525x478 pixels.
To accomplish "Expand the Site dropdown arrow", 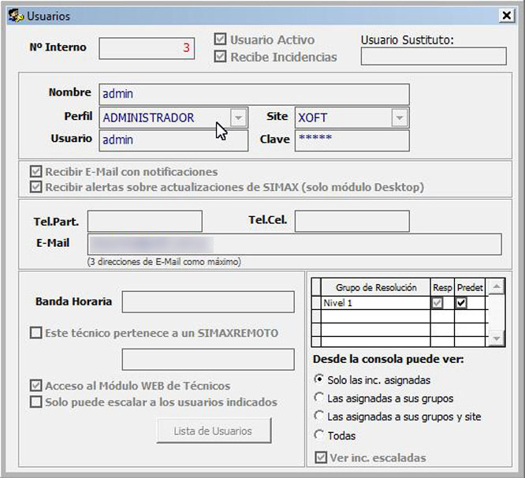I will point(400,118).
